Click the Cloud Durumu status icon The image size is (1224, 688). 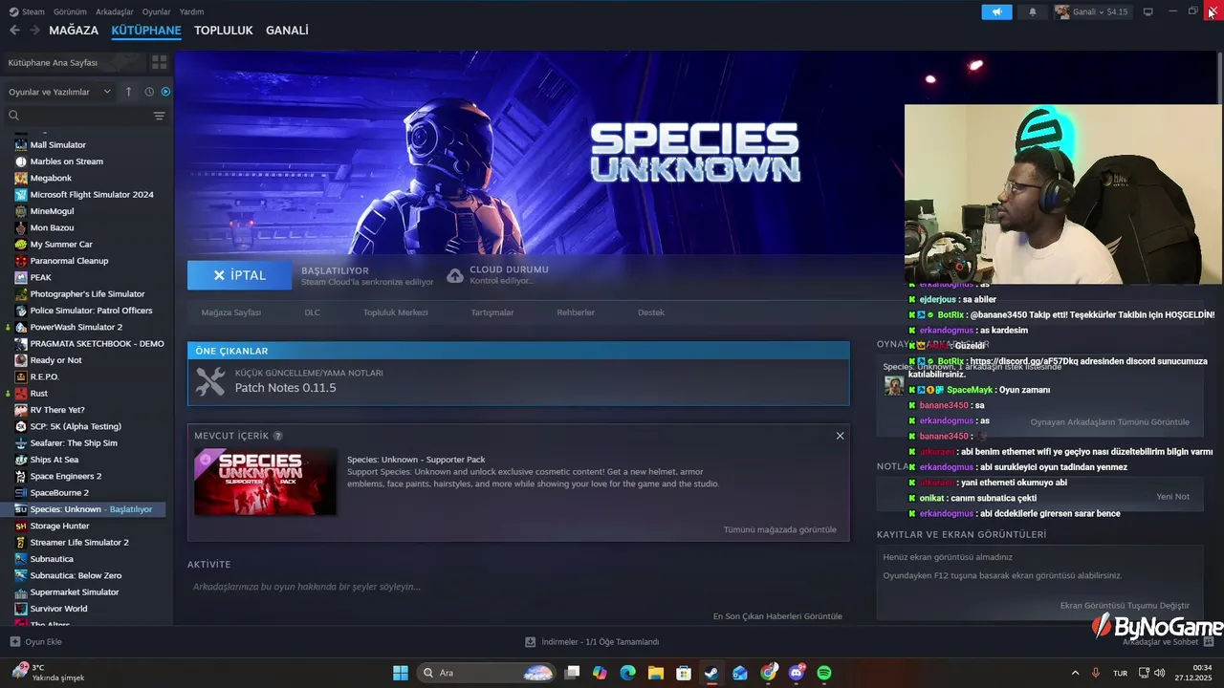coord(455,275)
